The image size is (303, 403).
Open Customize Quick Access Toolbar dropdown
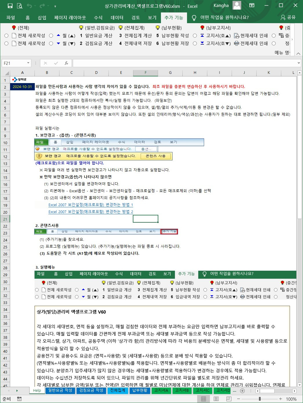55,6
